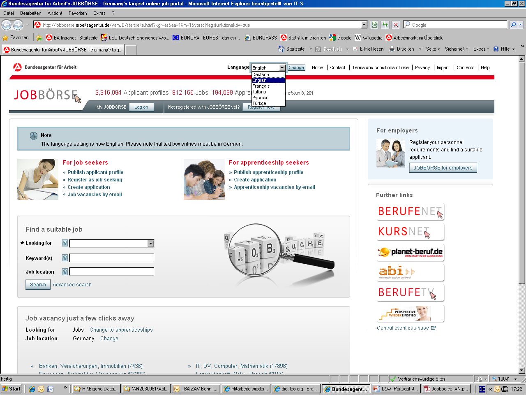The image size is (526, 395).
Task: Click the browser Back arrow button
Action: click(x=6, y=25)
